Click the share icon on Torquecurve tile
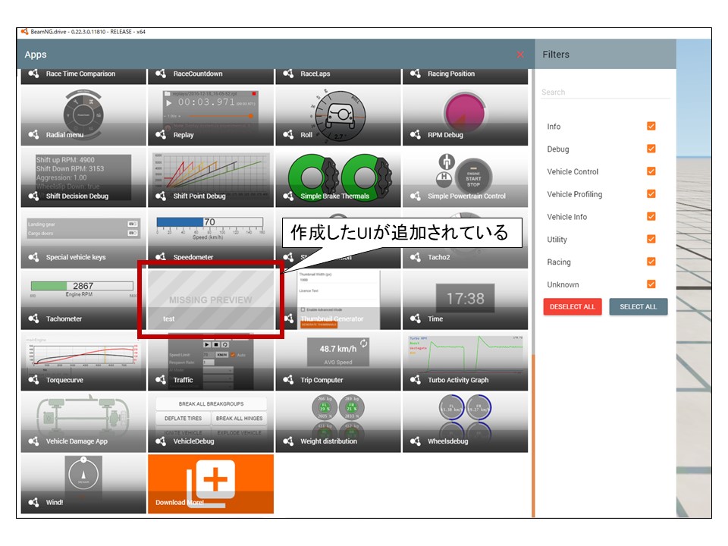Image resolution: width=728 pixels, height=546 pixels. [33, 380]
